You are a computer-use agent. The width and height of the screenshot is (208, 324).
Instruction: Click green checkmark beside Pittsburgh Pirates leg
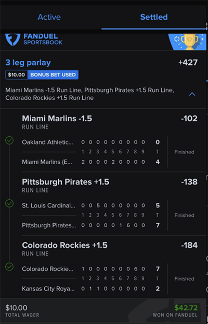pos(9,203)
